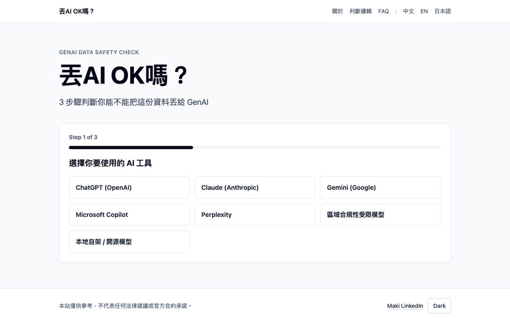
Task: Choose Claude (Anthropic) as the AI tool
Action: 254,188
